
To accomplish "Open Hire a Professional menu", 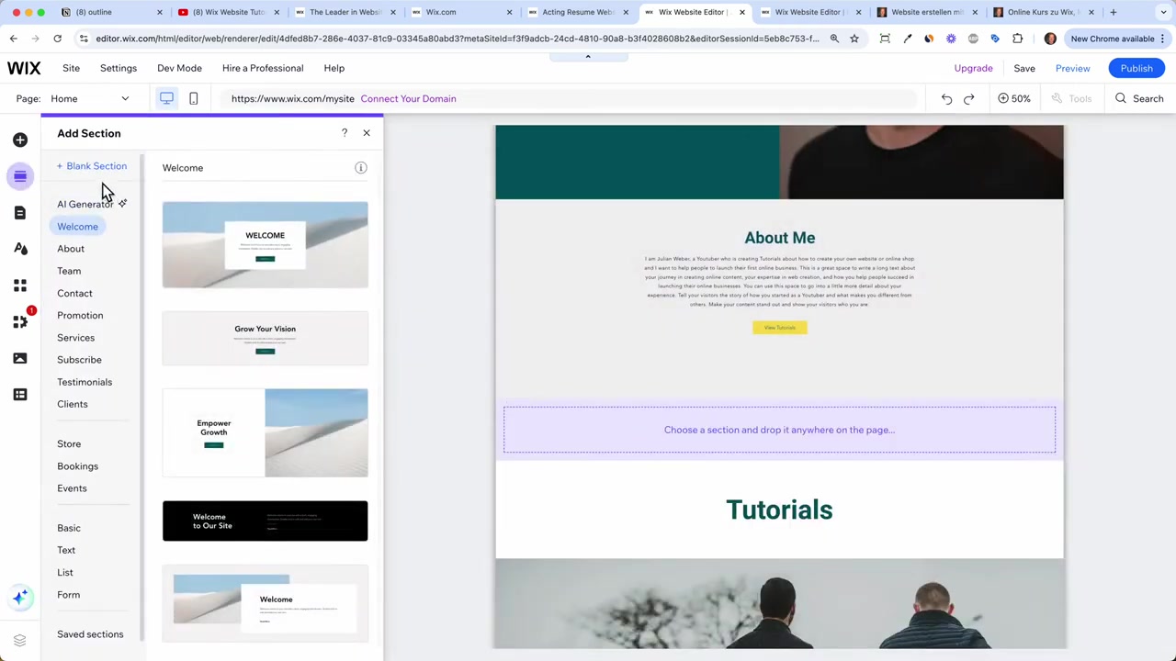I will [x=263, y=68].
